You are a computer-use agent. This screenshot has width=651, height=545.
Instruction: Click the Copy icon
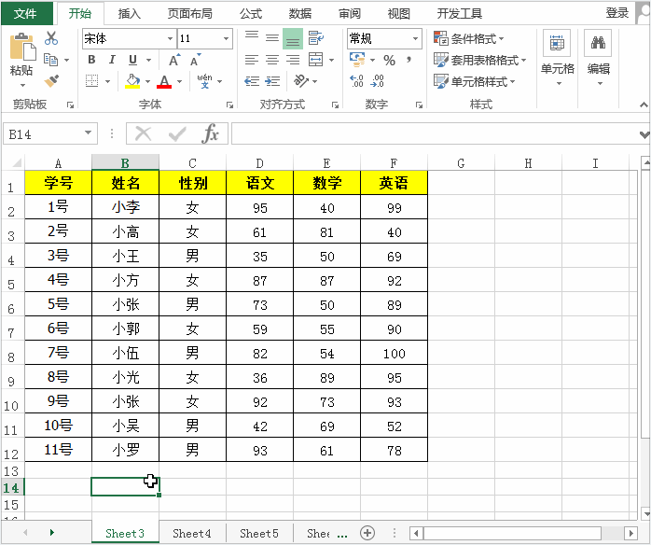51,60
